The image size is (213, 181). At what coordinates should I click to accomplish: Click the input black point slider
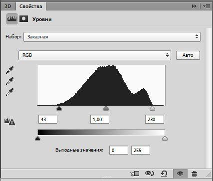(59, 108)
